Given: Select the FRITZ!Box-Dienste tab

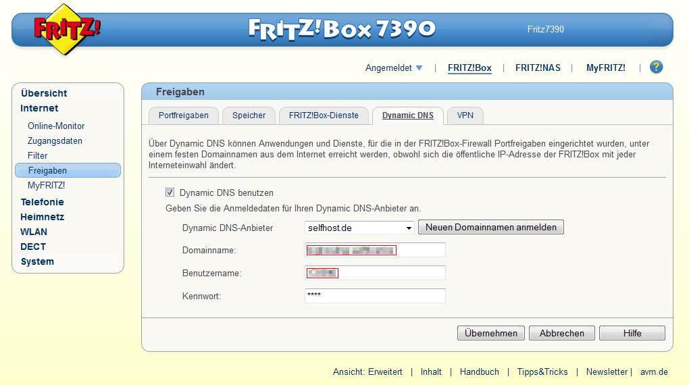Looking at the screenshot, I should (x=324, y=115).
